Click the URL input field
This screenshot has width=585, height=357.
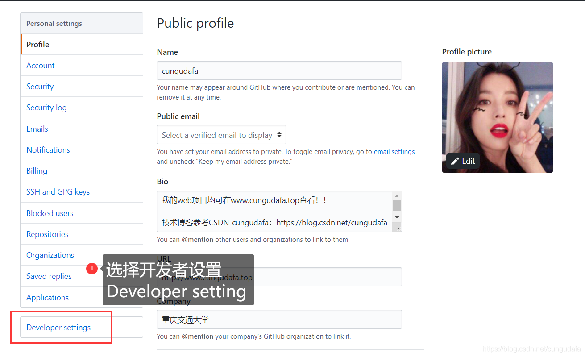(x=279, y=277)
